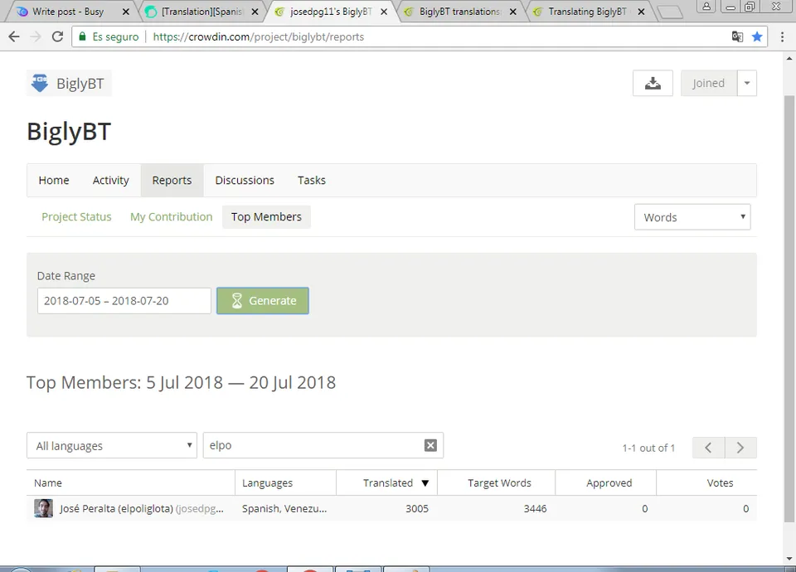Click the BiglyBT project logo icon
This screenshot has height=572, width=796.
coord(40,83)
